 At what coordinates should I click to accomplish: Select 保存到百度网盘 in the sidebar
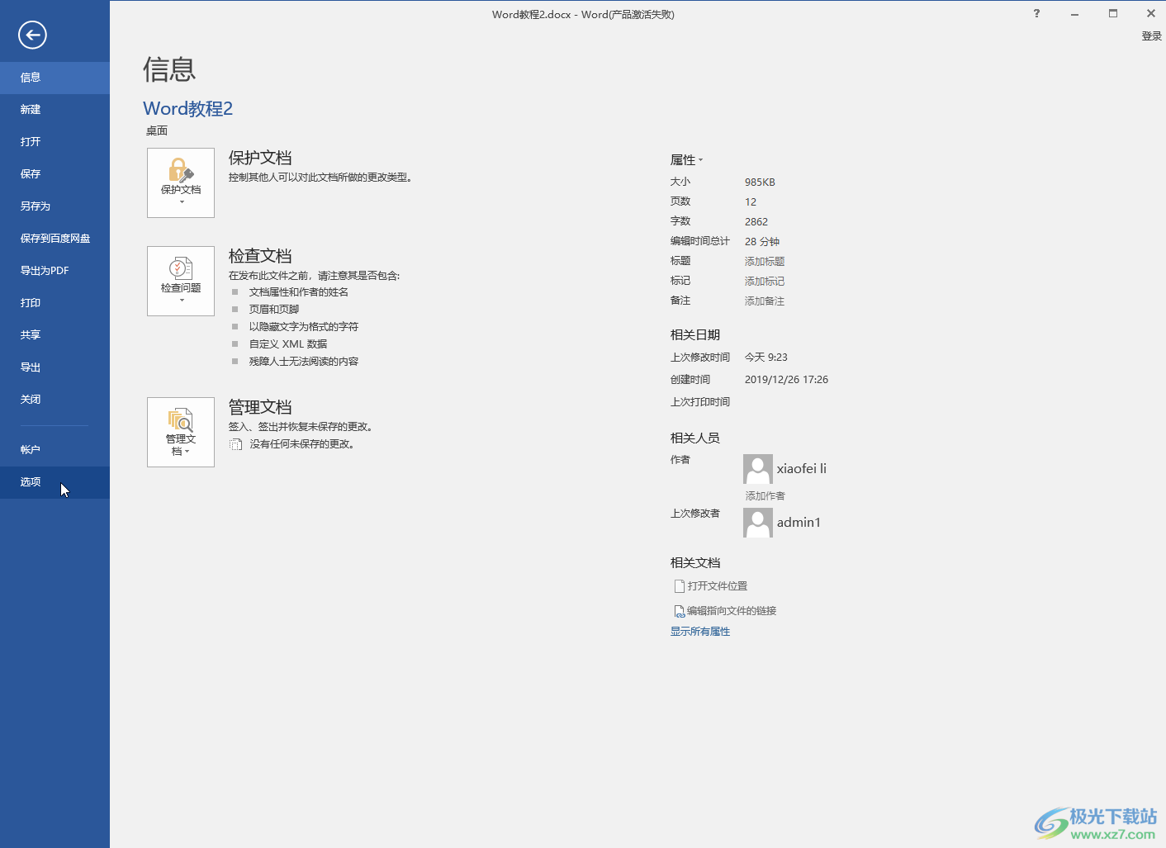point(55,239)
